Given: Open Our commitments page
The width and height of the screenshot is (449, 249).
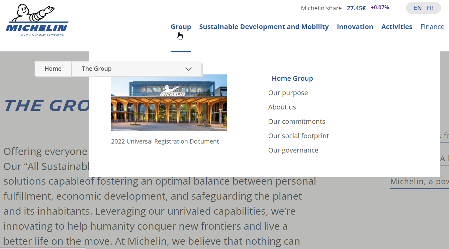Looking at the screenshot, I should tap(297, 121).
